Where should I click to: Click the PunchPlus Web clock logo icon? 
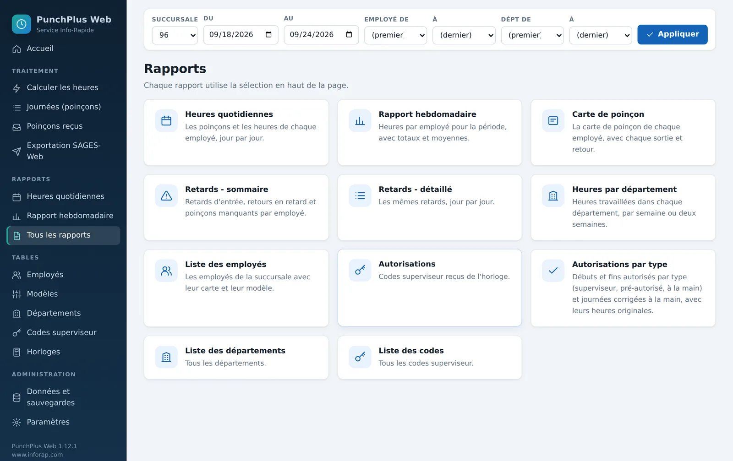(22, 24)
